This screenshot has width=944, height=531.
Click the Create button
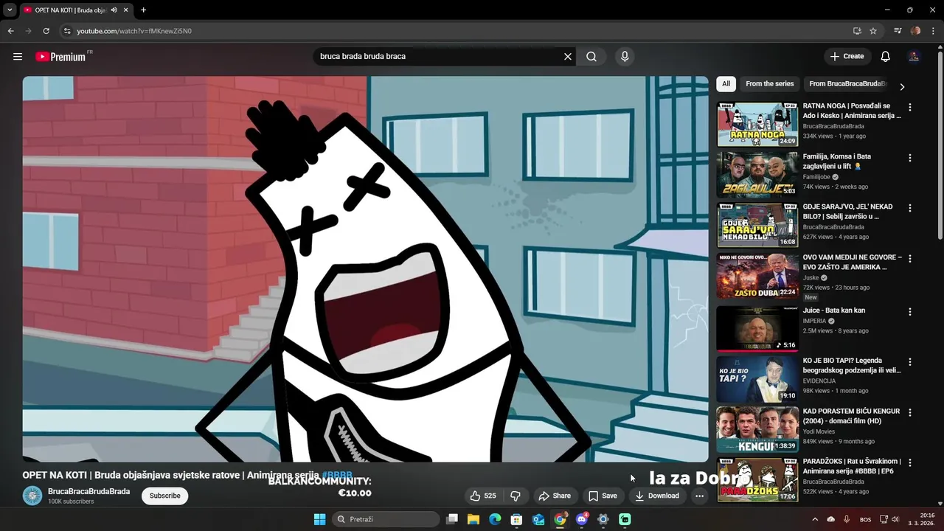(x=847, y=57)
